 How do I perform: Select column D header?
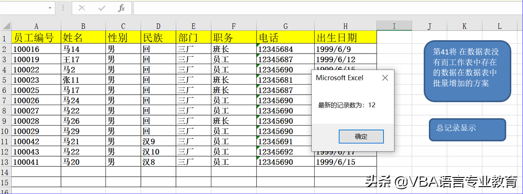point(158,26)
